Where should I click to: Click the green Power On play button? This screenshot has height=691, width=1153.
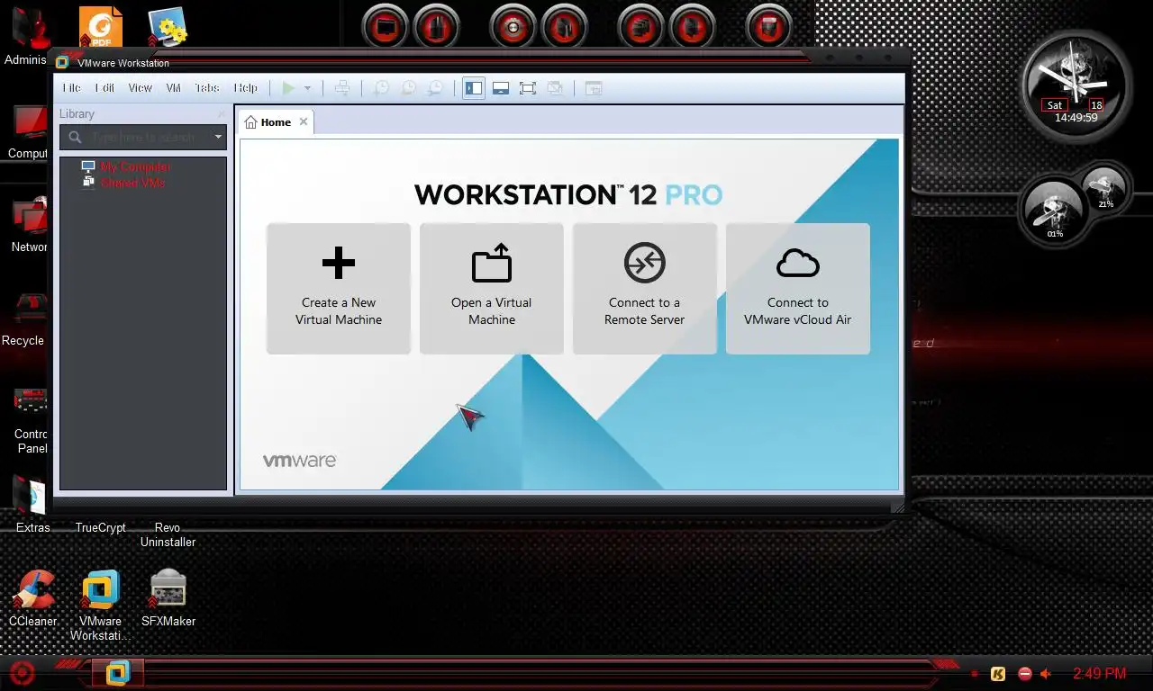point(288,88)
